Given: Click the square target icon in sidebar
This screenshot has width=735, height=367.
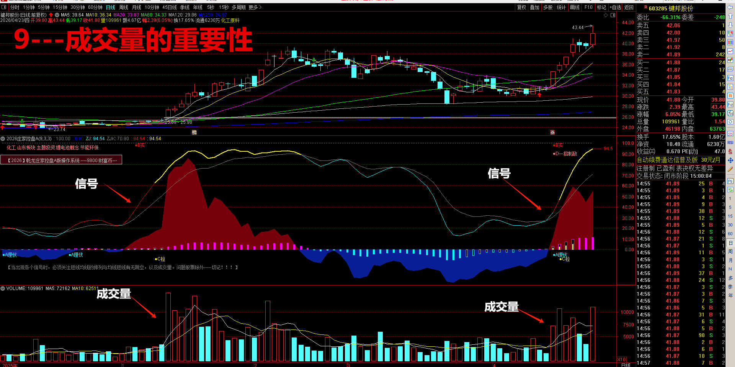Looking at the screenshot, I should point(730,122).
